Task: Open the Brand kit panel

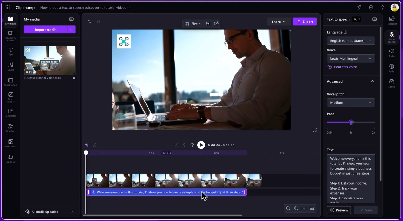Action: tap(11, 159)
